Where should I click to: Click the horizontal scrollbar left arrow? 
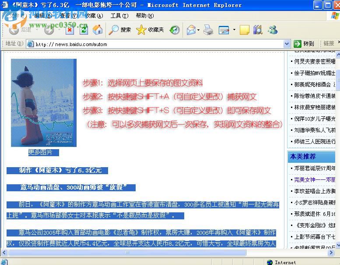pos(4,253)
